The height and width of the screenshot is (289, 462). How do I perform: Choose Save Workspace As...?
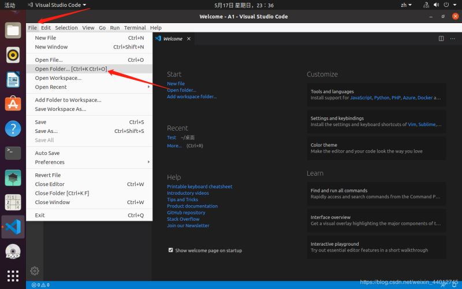point(90,109)
